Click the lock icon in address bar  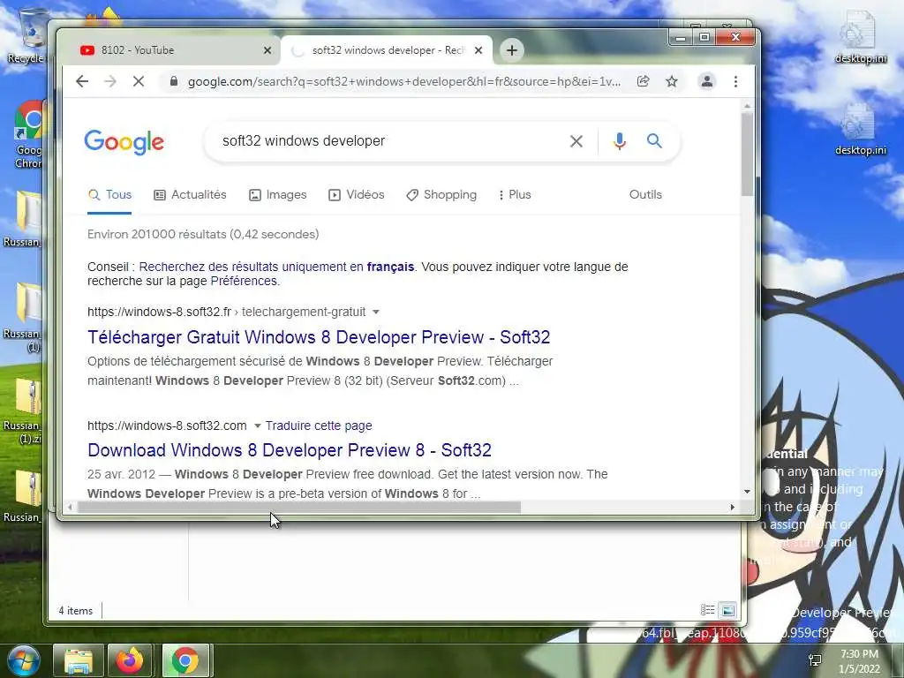coord(174,81)
